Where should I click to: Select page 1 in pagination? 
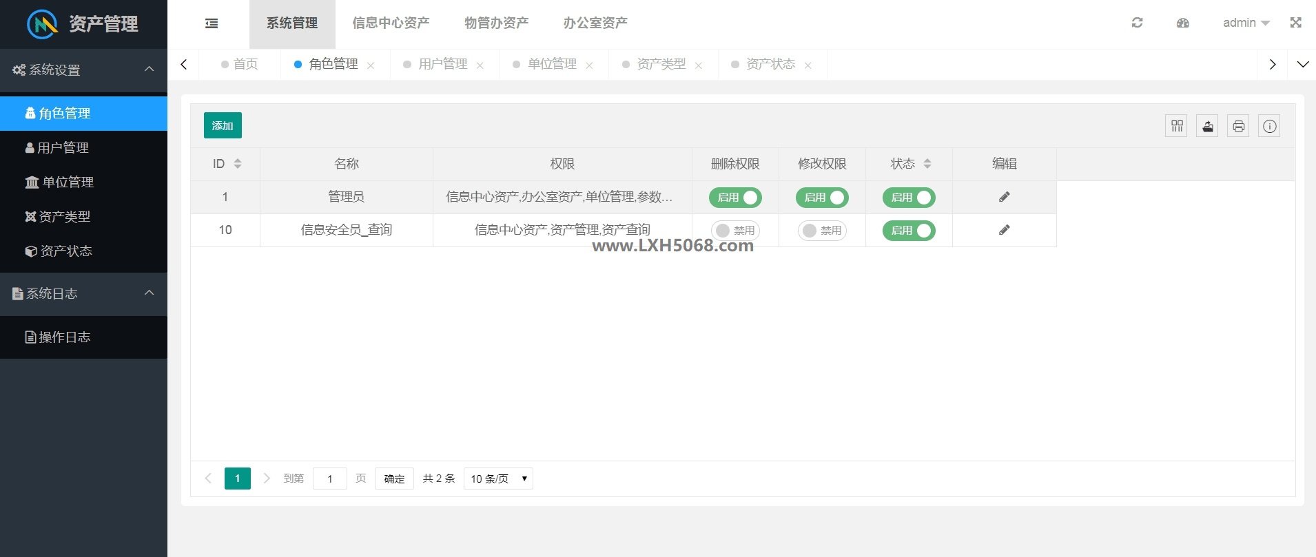(238, 479)
